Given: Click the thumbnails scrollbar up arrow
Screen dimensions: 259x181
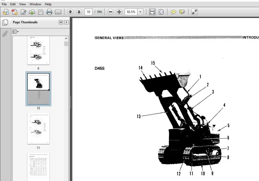Looking at the screenshot, I should (66, 38).
